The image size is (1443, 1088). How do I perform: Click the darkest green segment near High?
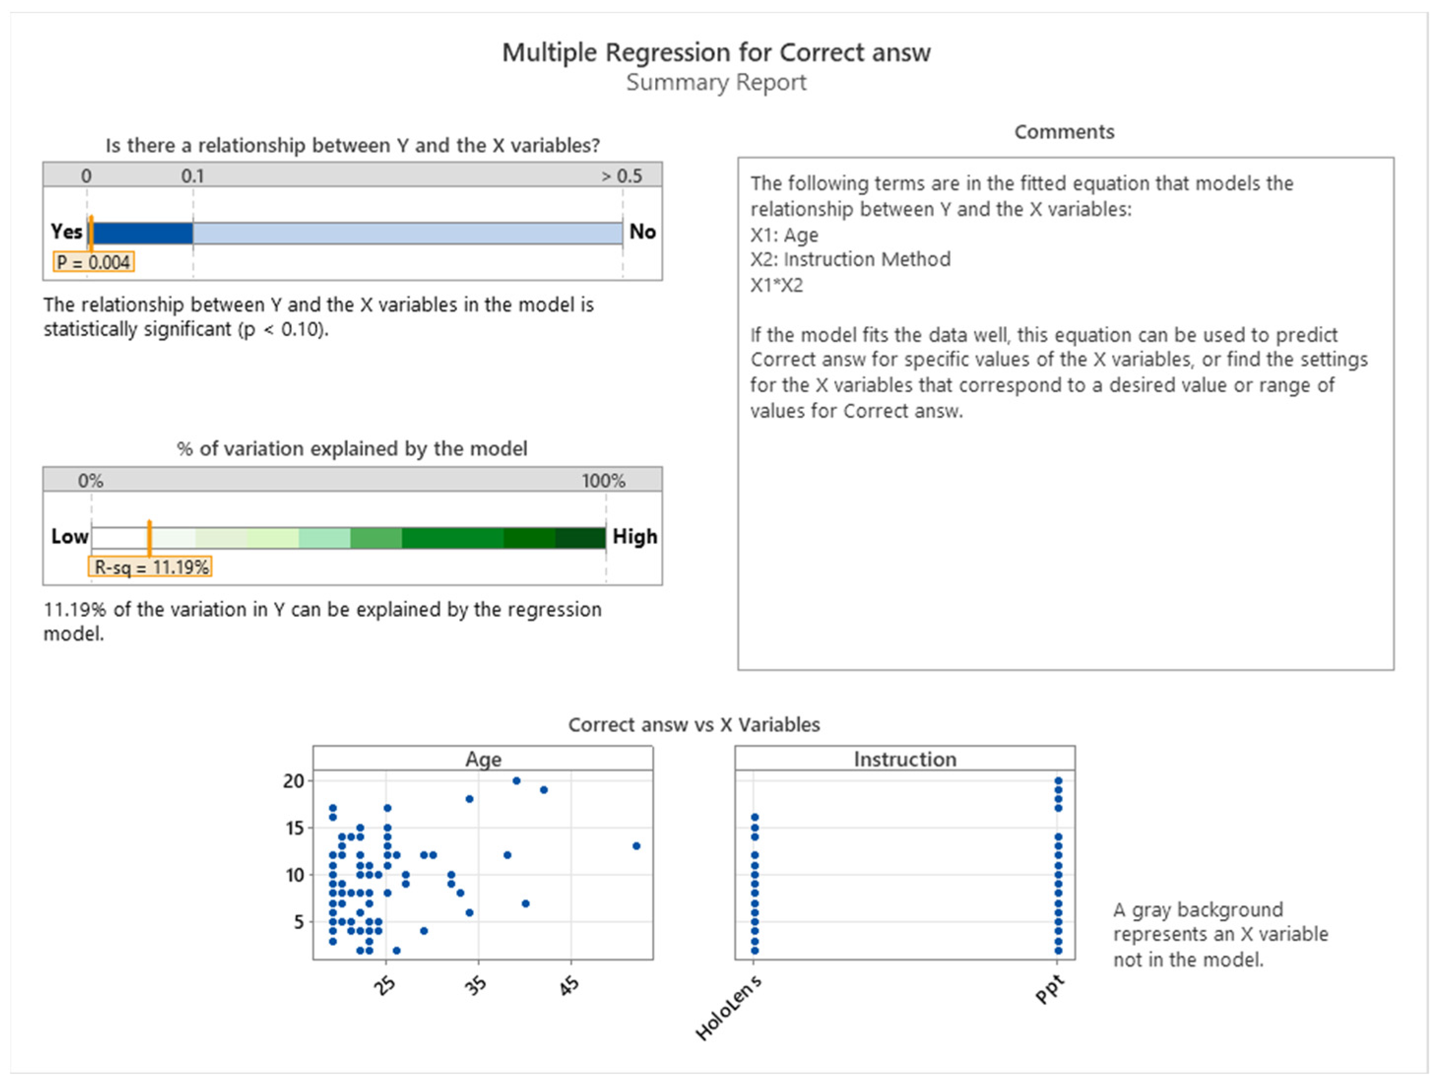pos(580,538)
